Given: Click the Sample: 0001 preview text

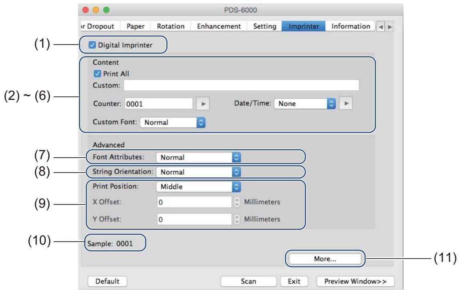Looking at the screenshot, I should (x=110, y=243).
